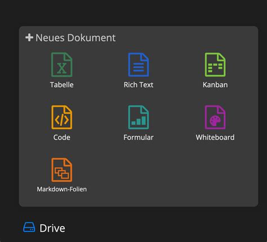Click the blue Drive disk icon
267x242 pixels.
point(29,227)
